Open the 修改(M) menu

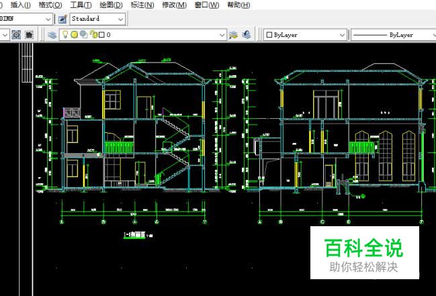click(175, 5)
